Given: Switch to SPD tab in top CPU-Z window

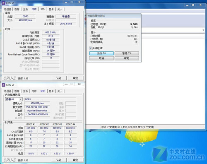Looking at the screenshot, I should tap(43, 9).
